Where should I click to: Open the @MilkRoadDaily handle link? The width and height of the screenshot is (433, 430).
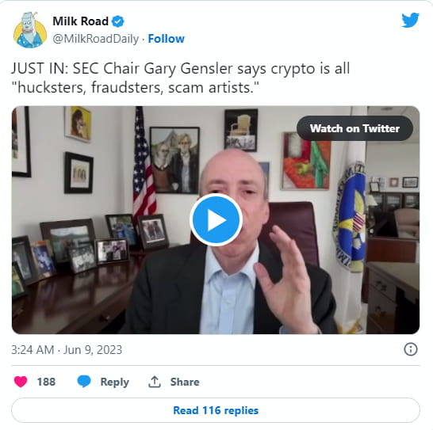[x=95, y=39]
